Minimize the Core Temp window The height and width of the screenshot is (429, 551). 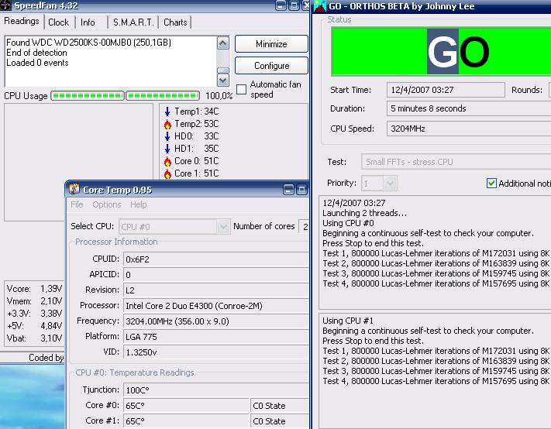pos(288,190)
